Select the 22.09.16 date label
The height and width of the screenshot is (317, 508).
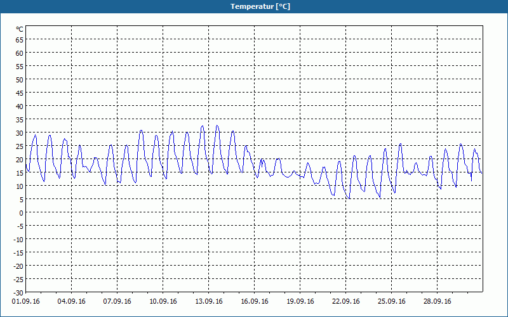click(x=345, y=302)
